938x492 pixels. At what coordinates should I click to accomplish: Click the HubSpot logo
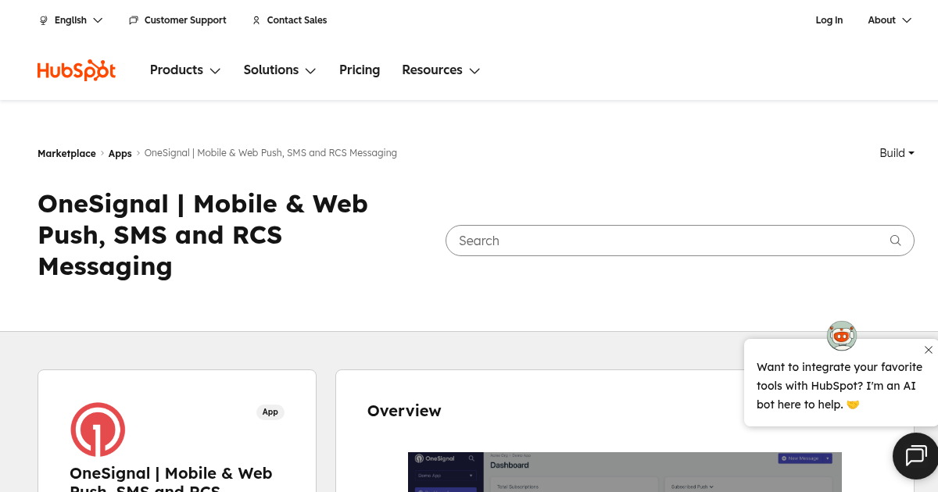coord(77,70)
